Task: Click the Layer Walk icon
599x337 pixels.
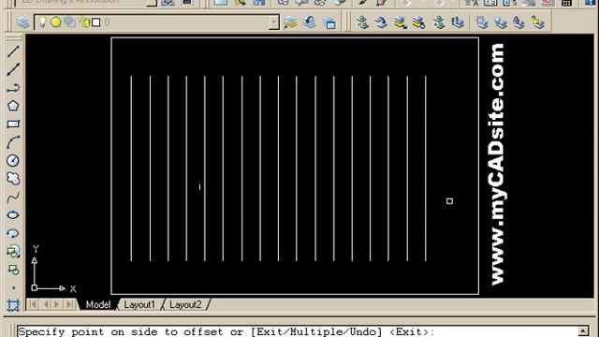Action: pyautogui.click(x=458, y=22)
